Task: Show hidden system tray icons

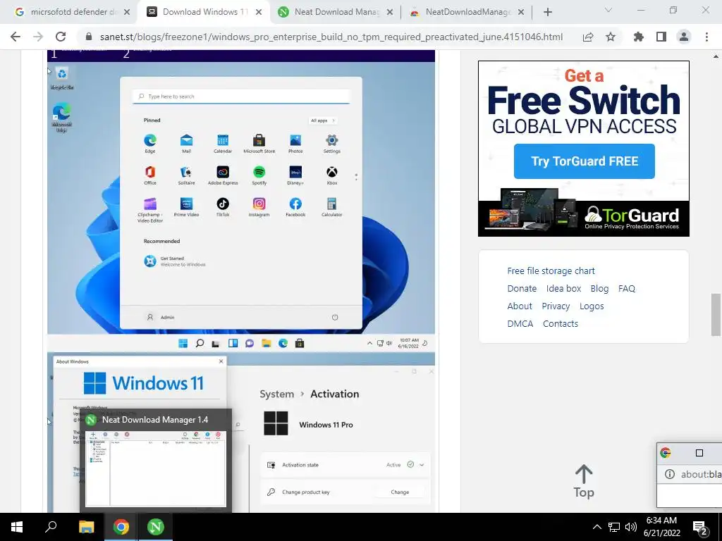Action: pos(596,527)
